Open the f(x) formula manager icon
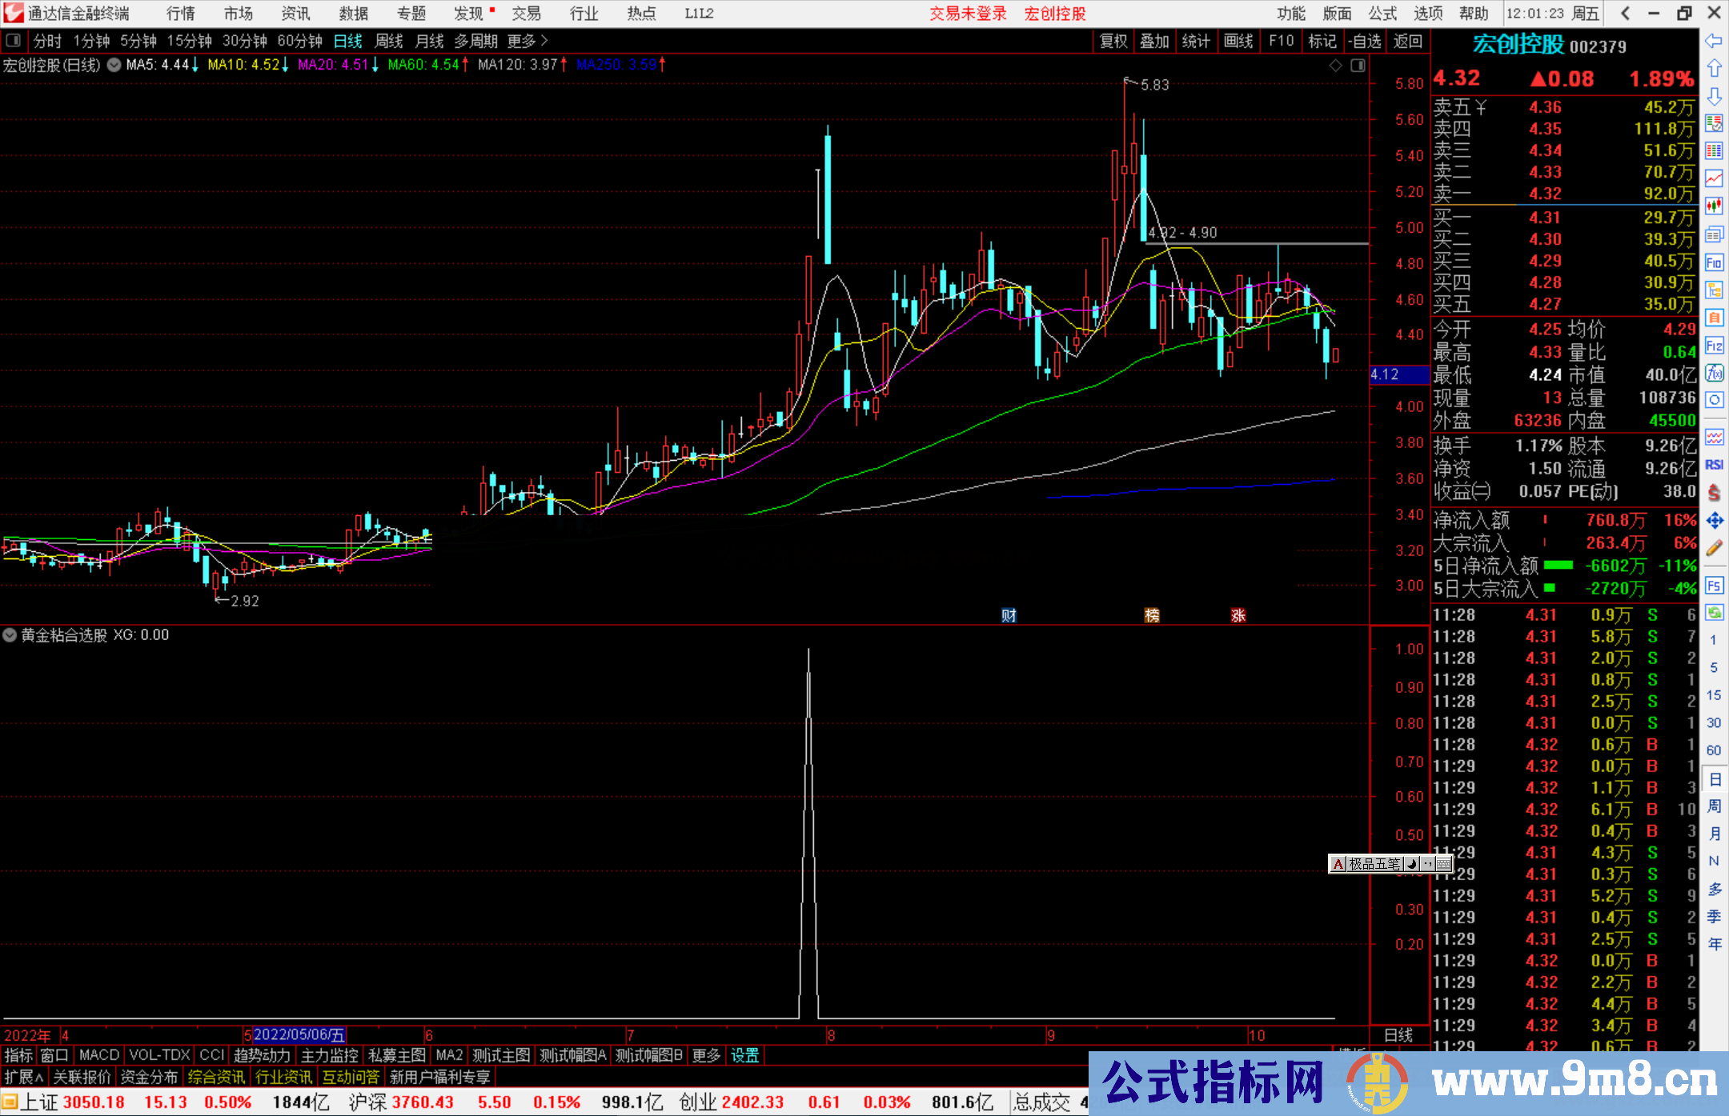This screenshot has width=1729, height=1116. coord(1715,372)
